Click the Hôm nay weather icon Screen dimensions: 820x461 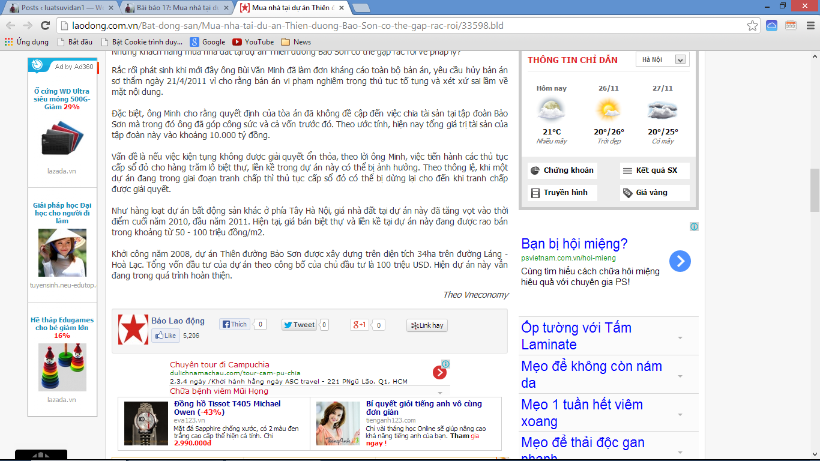tap(551, 110)
